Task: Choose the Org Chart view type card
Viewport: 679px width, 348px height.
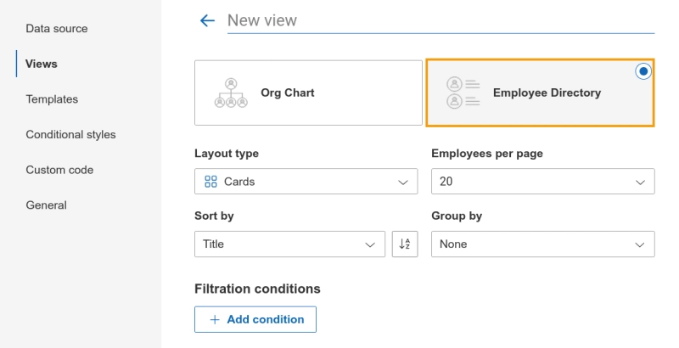Action: [308, 93]
